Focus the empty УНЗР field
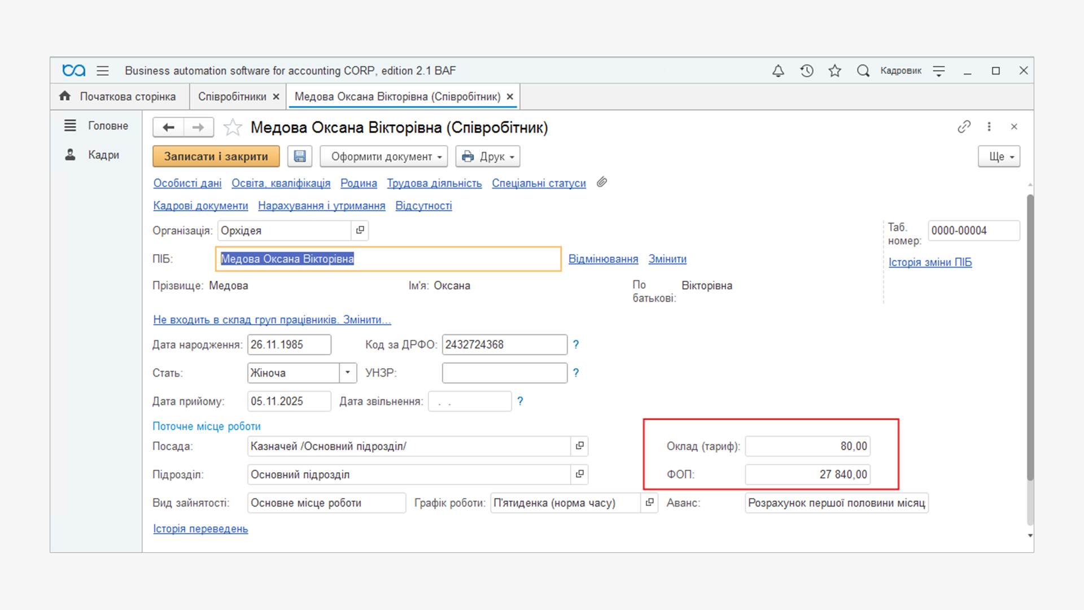The image size is (1084, 610). tap(504, 373)
